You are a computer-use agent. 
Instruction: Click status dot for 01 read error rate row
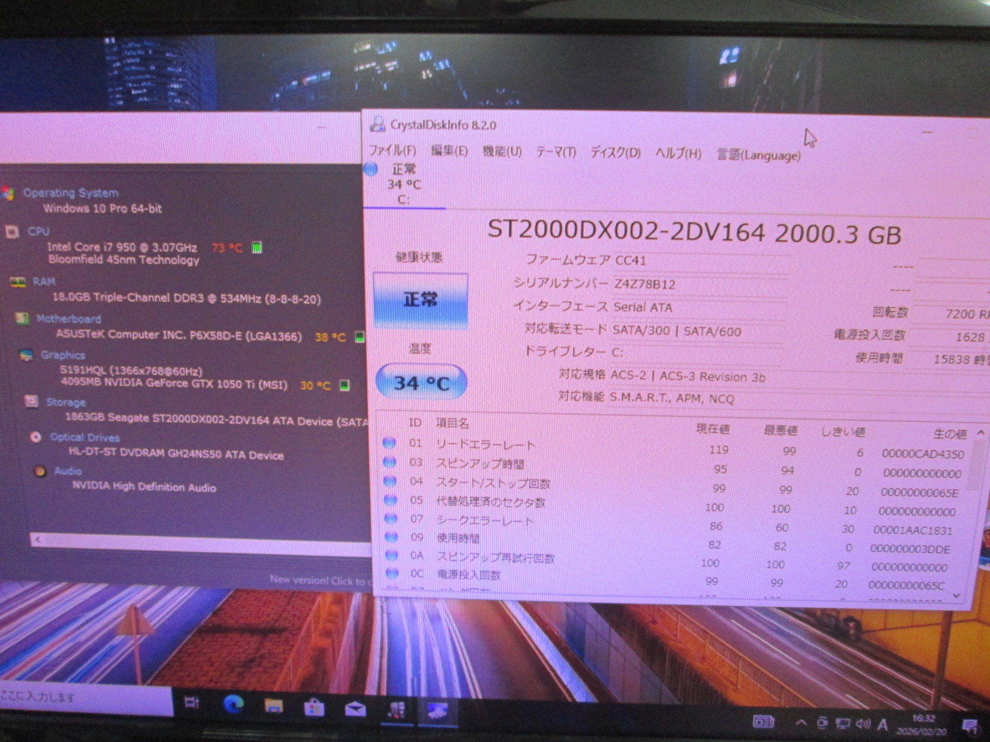tap(389, 443)
